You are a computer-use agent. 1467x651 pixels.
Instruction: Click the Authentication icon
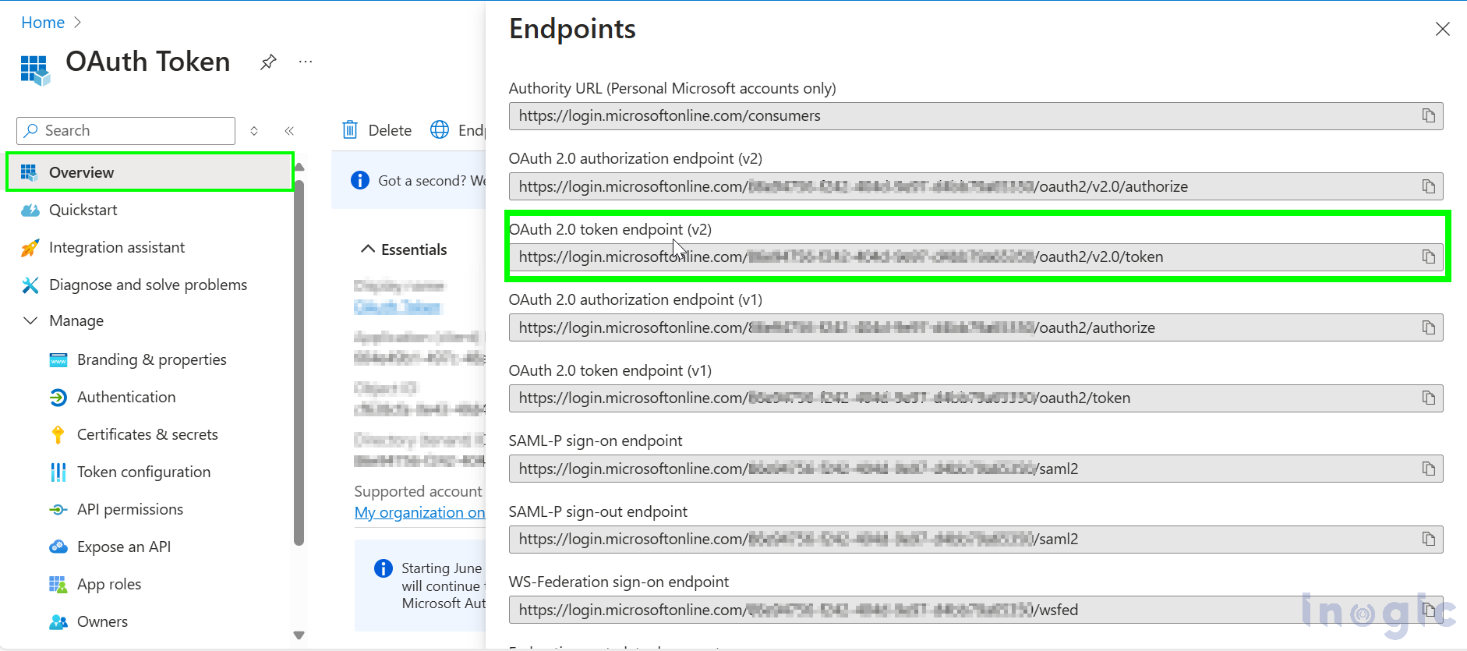tap(58, 398)
